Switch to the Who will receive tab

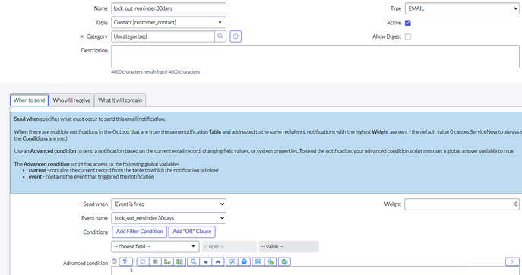click(71, 100)
